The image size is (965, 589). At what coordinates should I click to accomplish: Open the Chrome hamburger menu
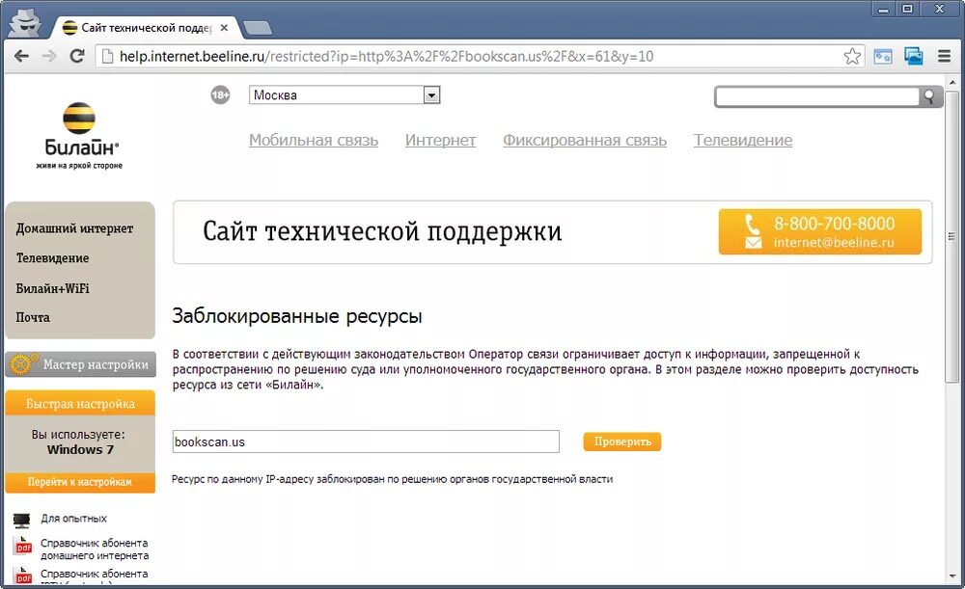point(944,57)
